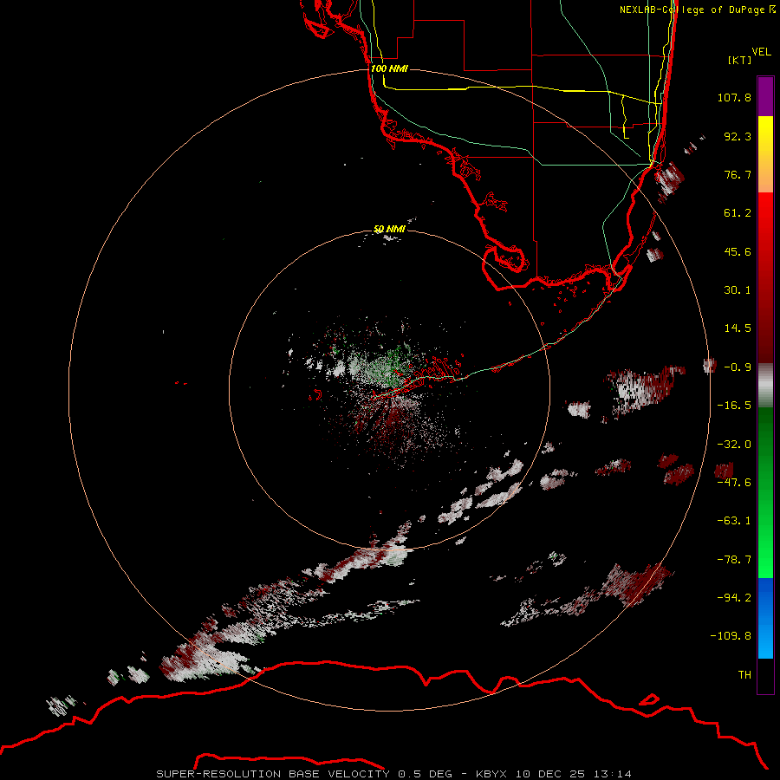The width and height of the screenshot is (780, 780).
Task: Click the 76.7 velocity scale value
Action: point(738,174)
